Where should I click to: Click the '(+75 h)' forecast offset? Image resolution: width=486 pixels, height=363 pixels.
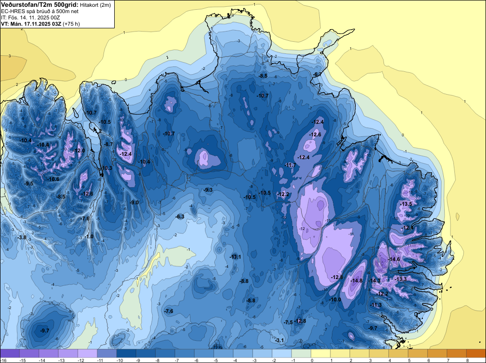[71, 24]
